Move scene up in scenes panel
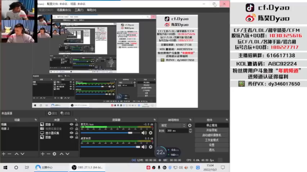This screenshot has width=307, height=172. (x=17, y=154)
